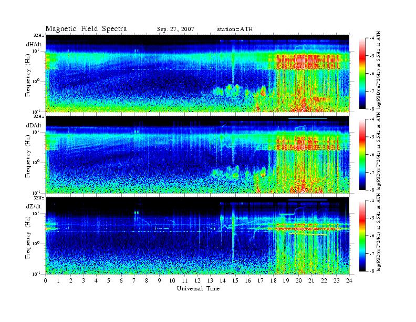Click the "-5" tick on dZ/dt color bar

371,218
